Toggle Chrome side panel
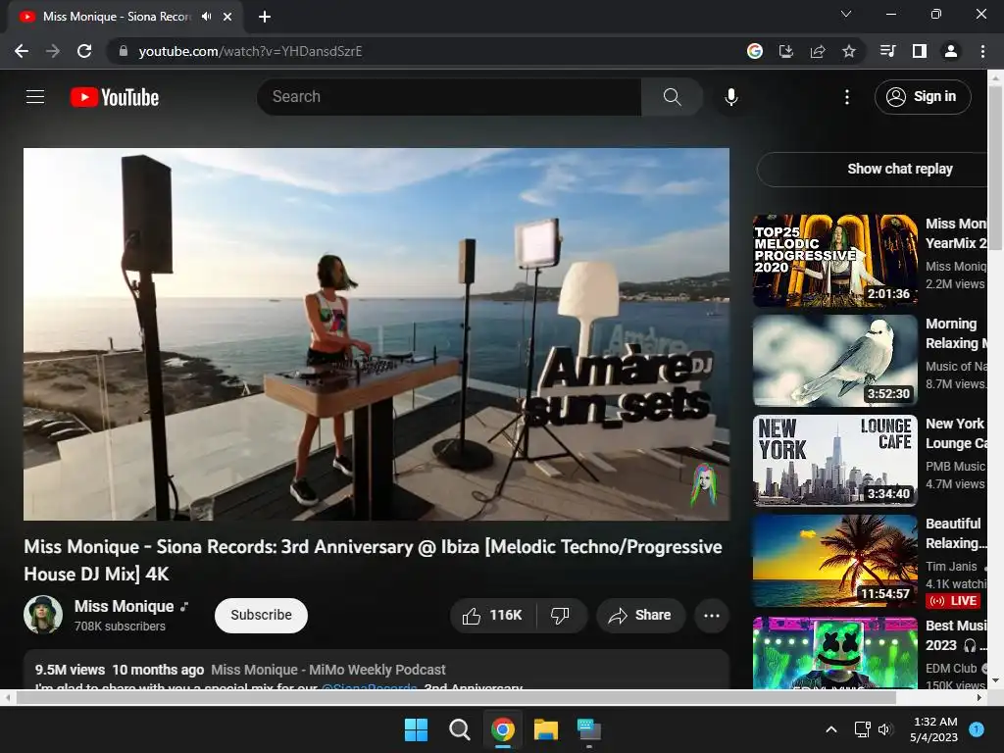The image size is (1004, 753). pyautogui.click(x=920, y=51)
